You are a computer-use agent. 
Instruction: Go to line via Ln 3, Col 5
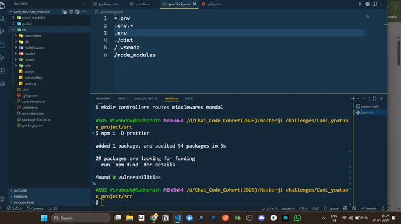coord(269,209)
